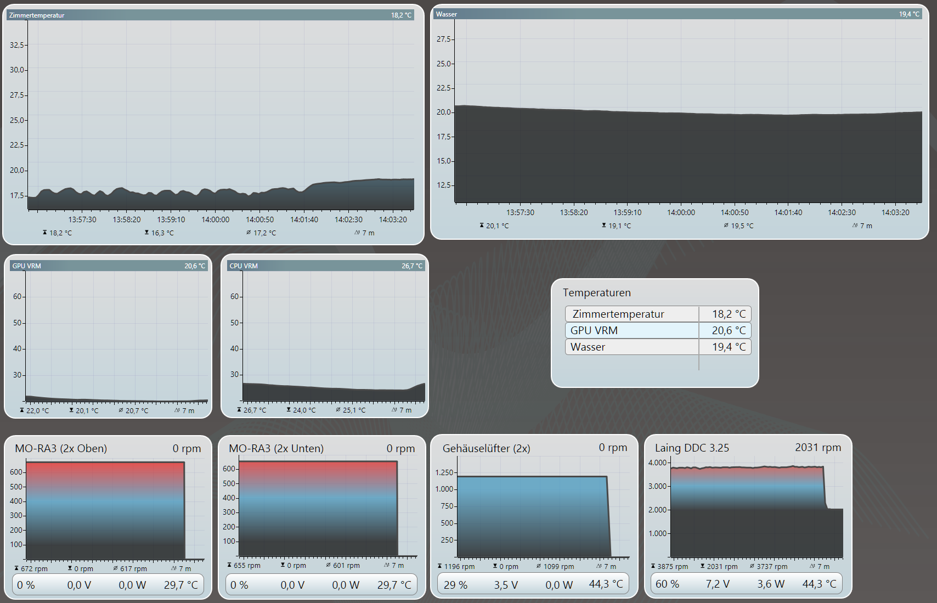The image size is (937, 603).
Task: Select the GPU VRM row in Temperaturen list
Action: coord(658,330)
